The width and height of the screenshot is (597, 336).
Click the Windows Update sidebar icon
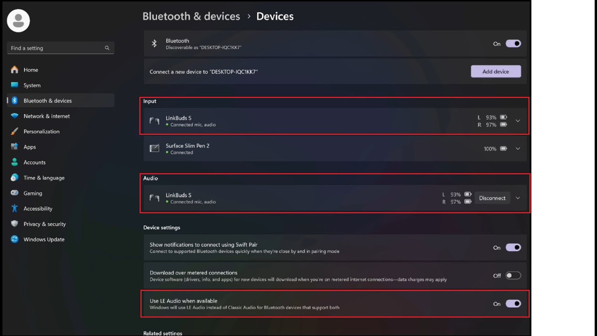pyautogui.click(x=14, y=239)
